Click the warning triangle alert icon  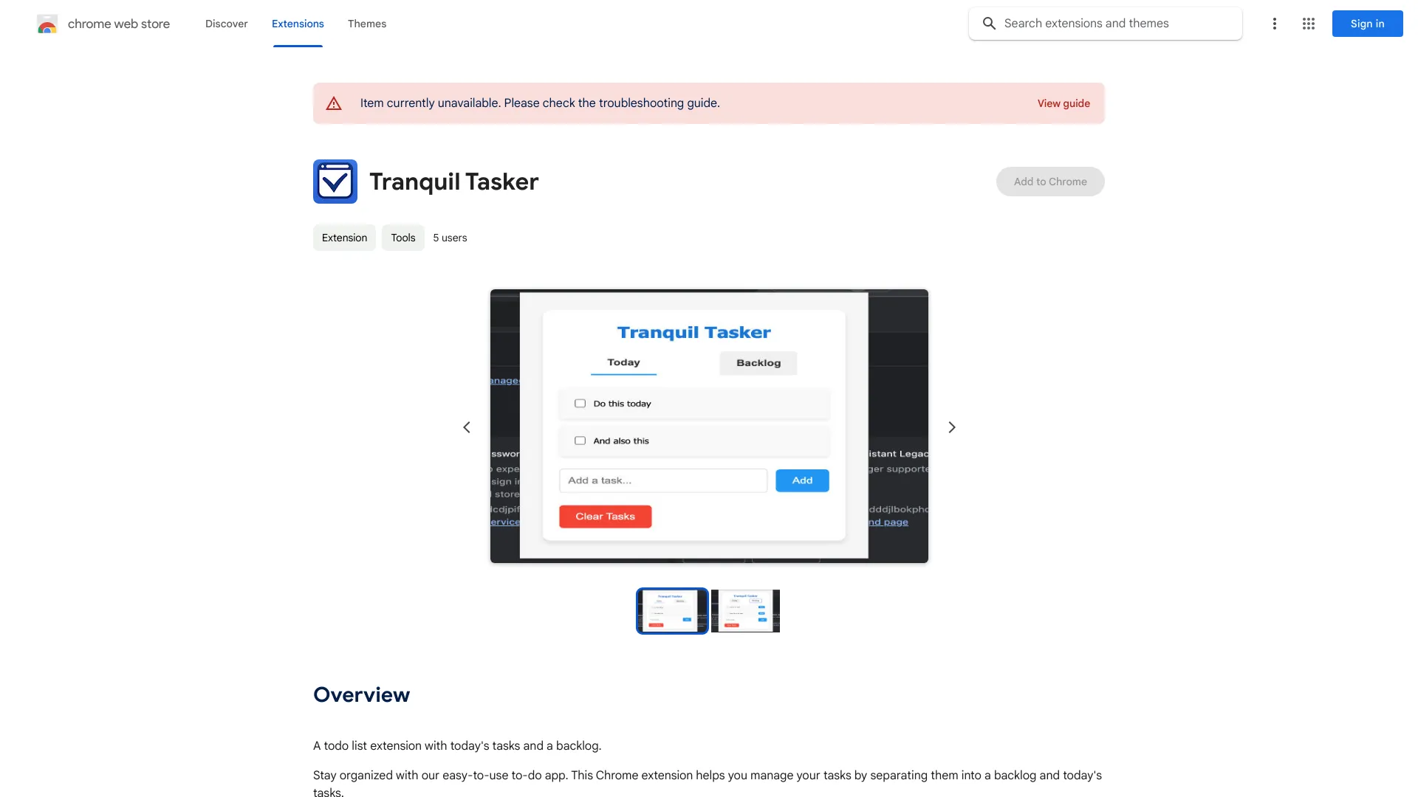tap(334, 103)
